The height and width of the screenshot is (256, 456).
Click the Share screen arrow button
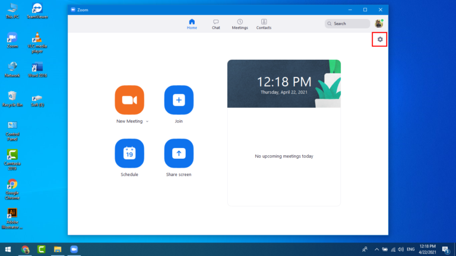(x=179, y=153)
